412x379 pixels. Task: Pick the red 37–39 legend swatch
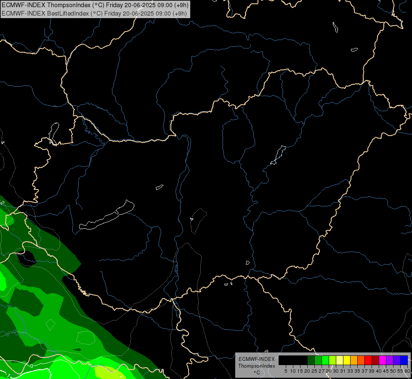coord(368,360)
